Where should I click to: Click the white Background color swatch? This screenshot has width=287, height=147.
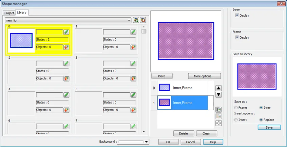click(131, 142)
